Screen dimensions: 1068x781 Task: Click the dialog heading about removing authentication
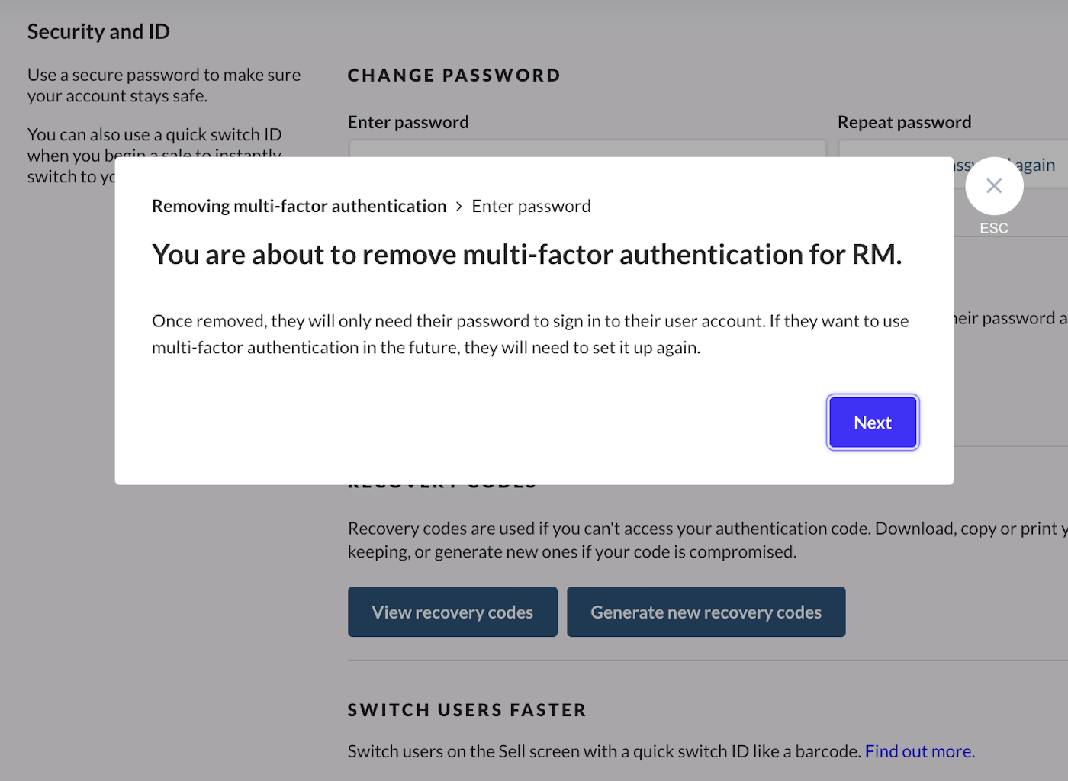coord(526,255)
